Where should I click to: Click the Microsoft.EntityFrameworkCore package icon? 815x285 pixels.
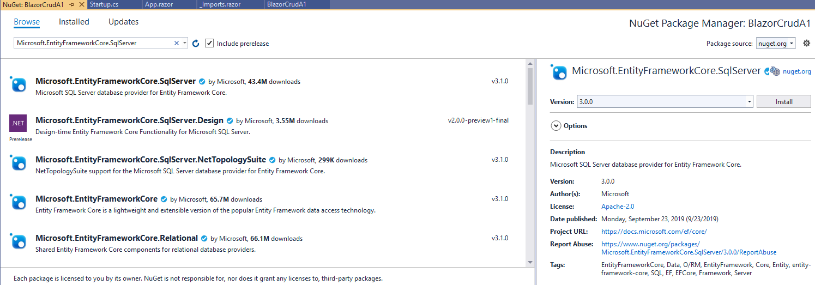point(18,202)
